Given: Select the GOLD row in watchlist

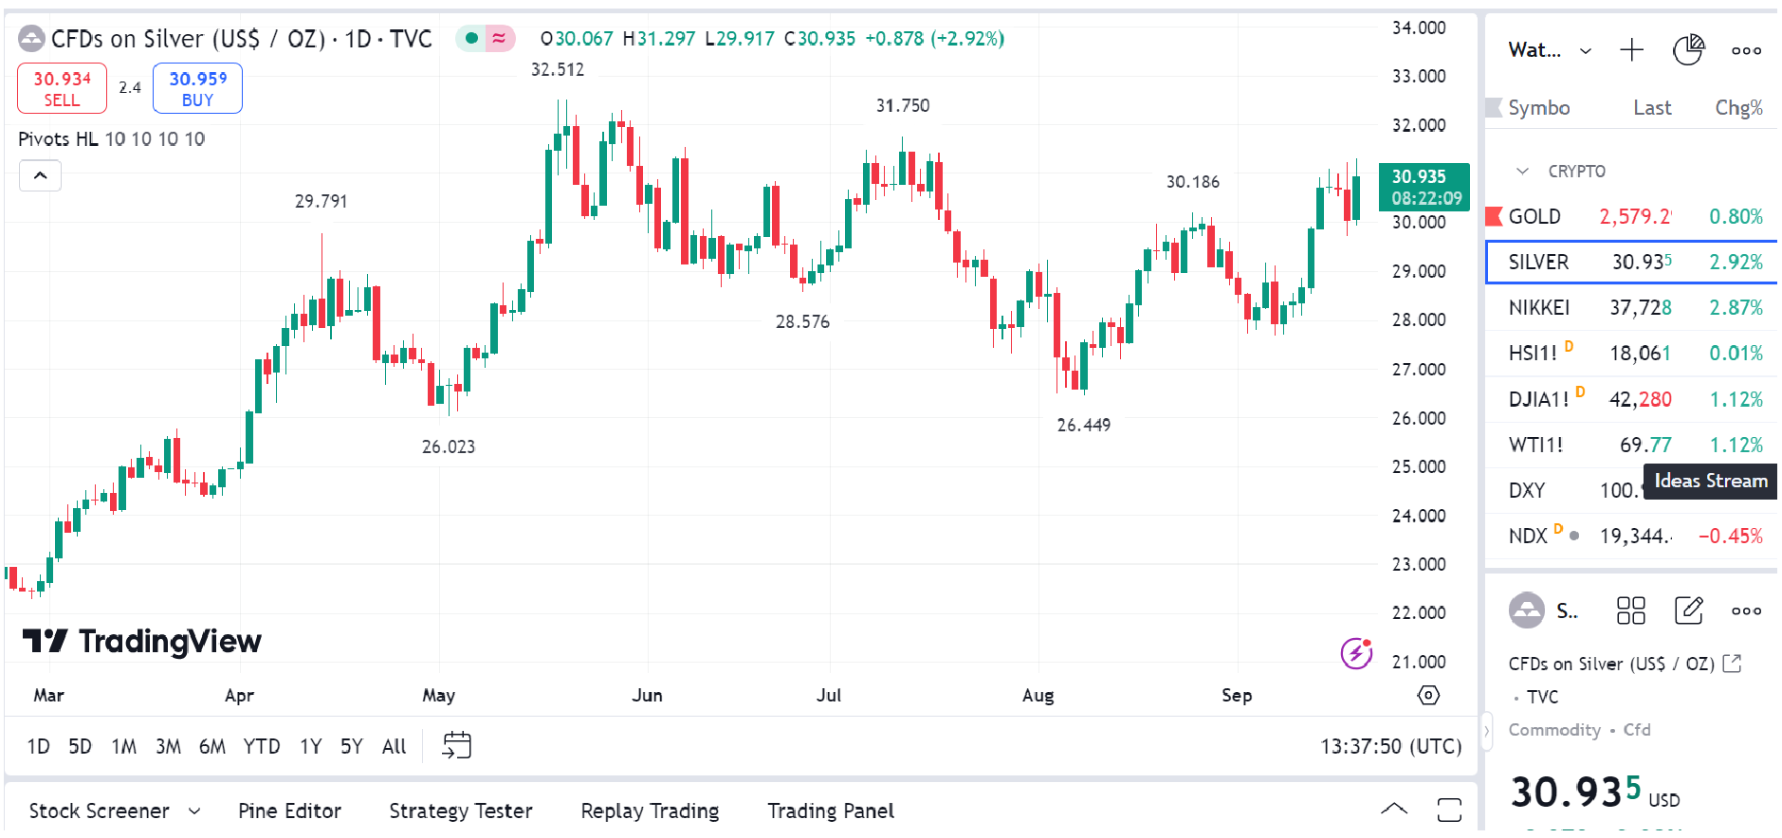Looking at the screenshot, I should pos(1630,216).
